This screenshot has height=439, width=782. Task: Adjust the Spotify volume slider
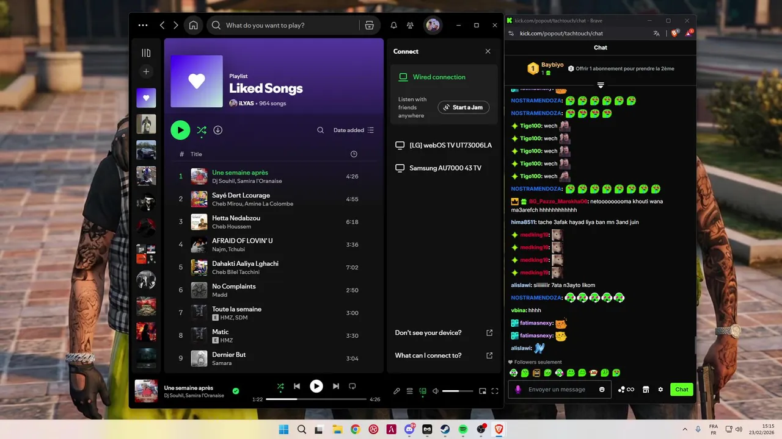coord(458,391)
